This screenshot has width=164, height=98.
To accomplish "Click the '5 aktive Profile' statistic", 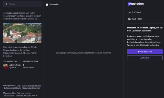I will point(28,66).
